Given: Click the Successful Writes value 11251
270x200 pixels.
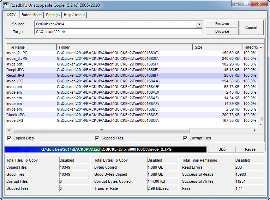Looking at the screenshot, I should tap(249, 181).
